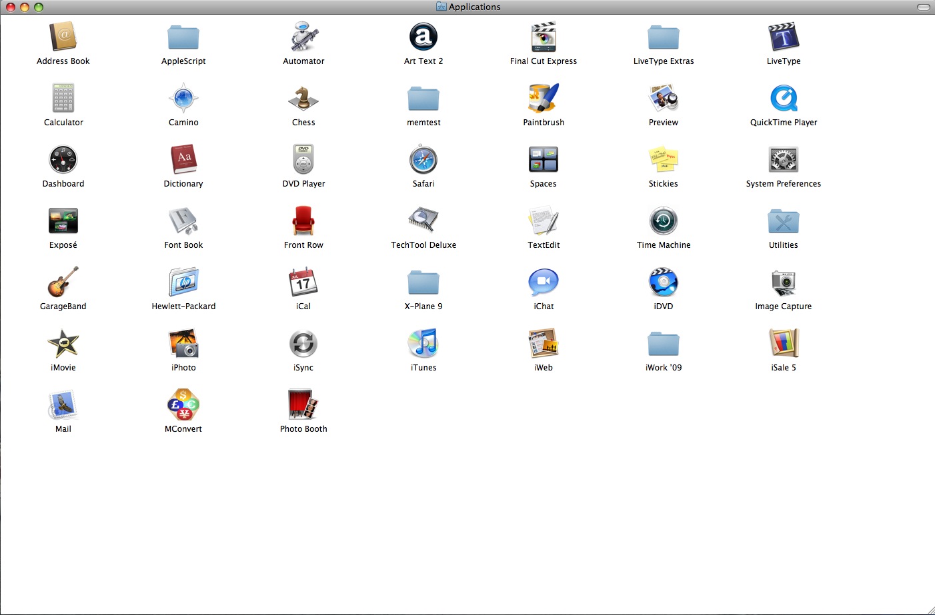
Task: Click the LiveType application icon
Action: pos(784,37)
